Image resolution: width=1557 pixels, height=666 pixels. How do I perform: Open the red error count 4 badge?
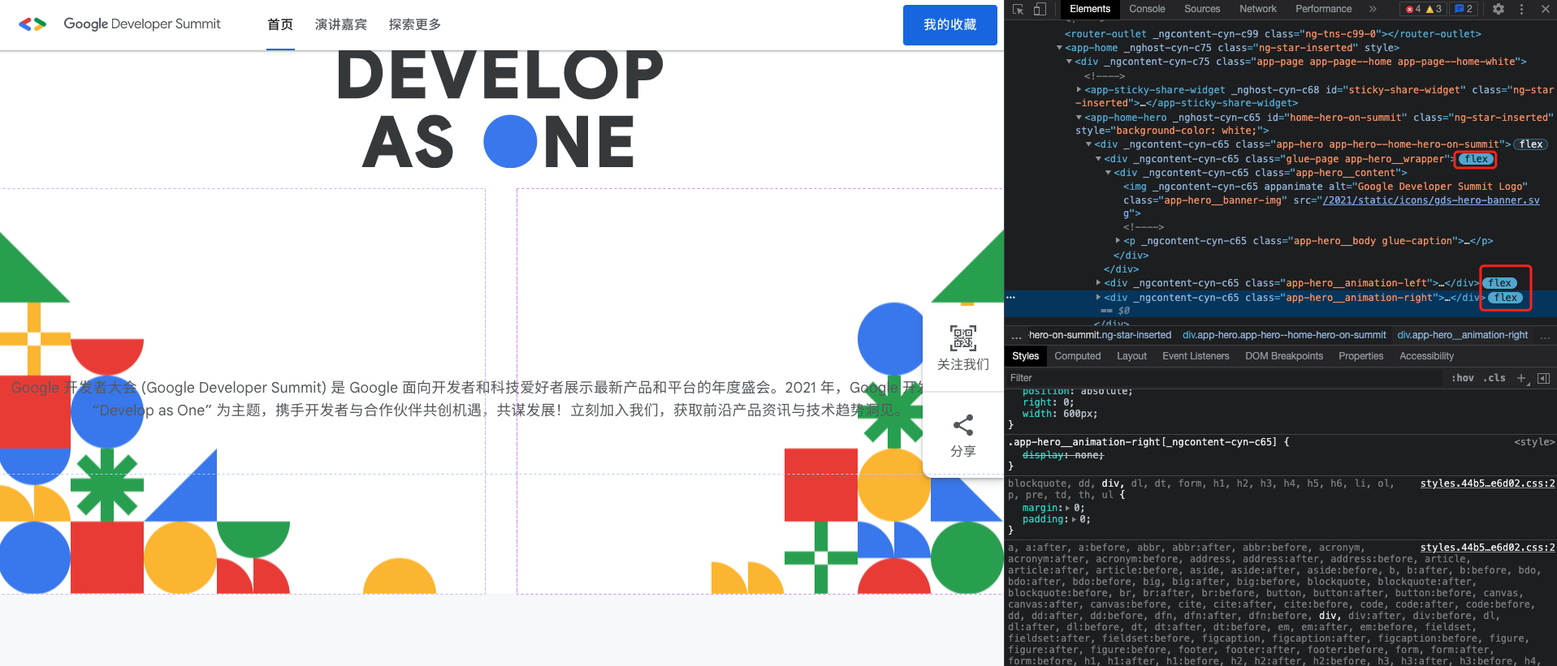pyautogui.click(x=1413, y=9)
